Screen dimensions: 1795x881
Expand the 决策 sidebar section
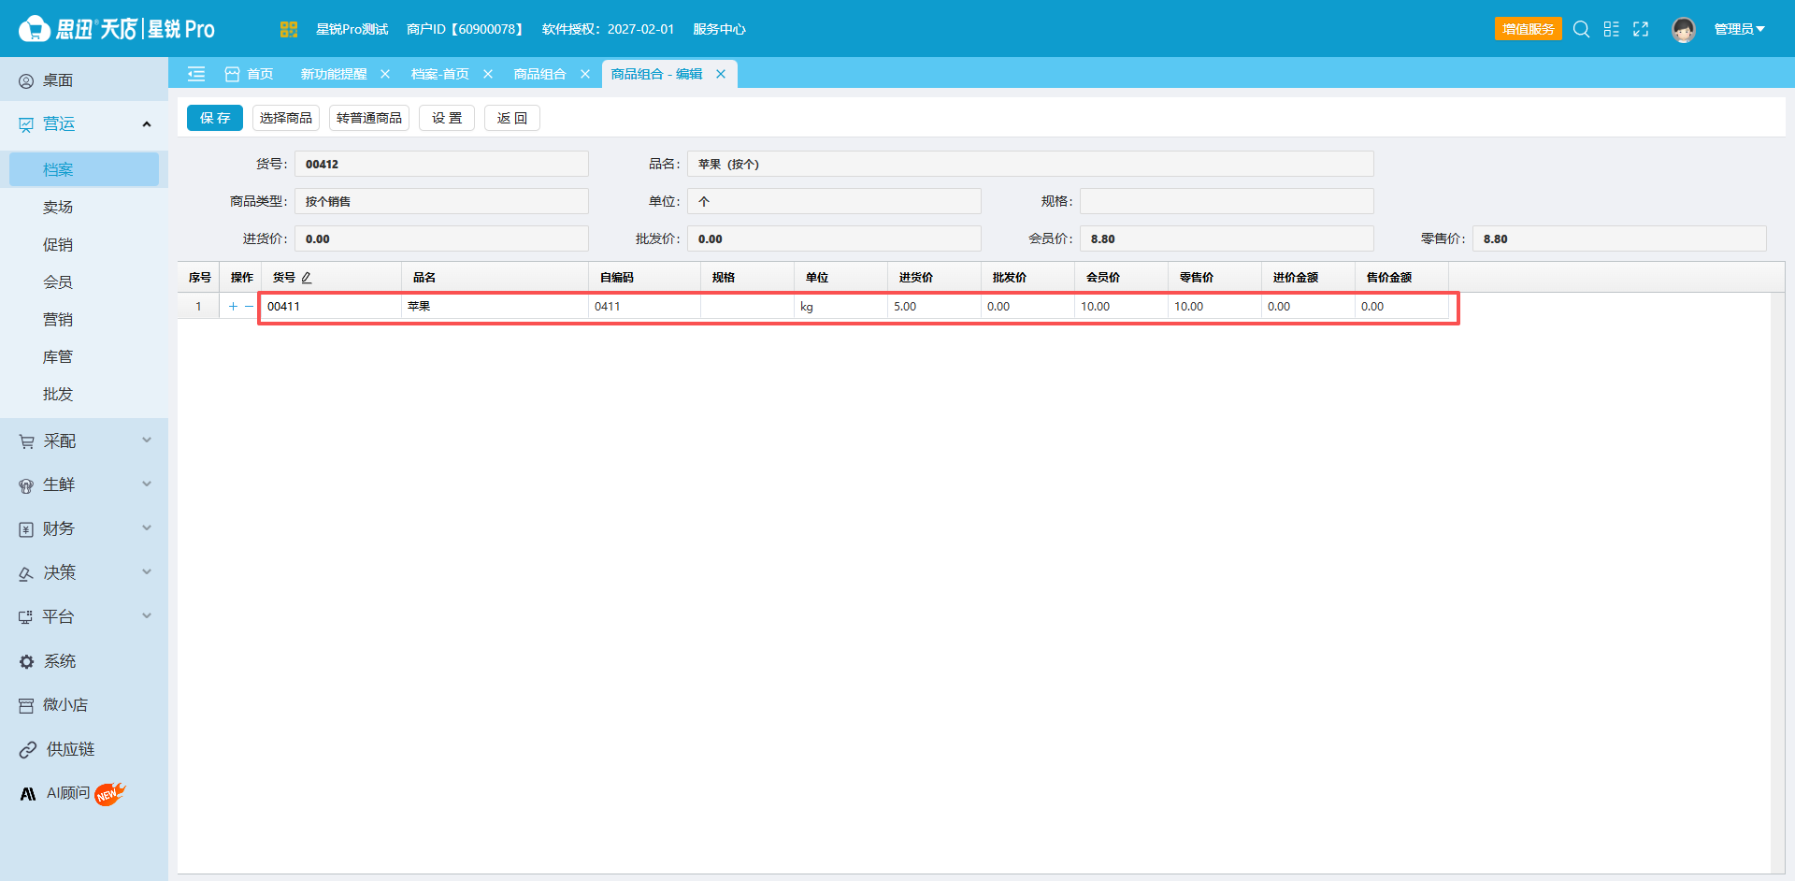click(x=147, y=572)
